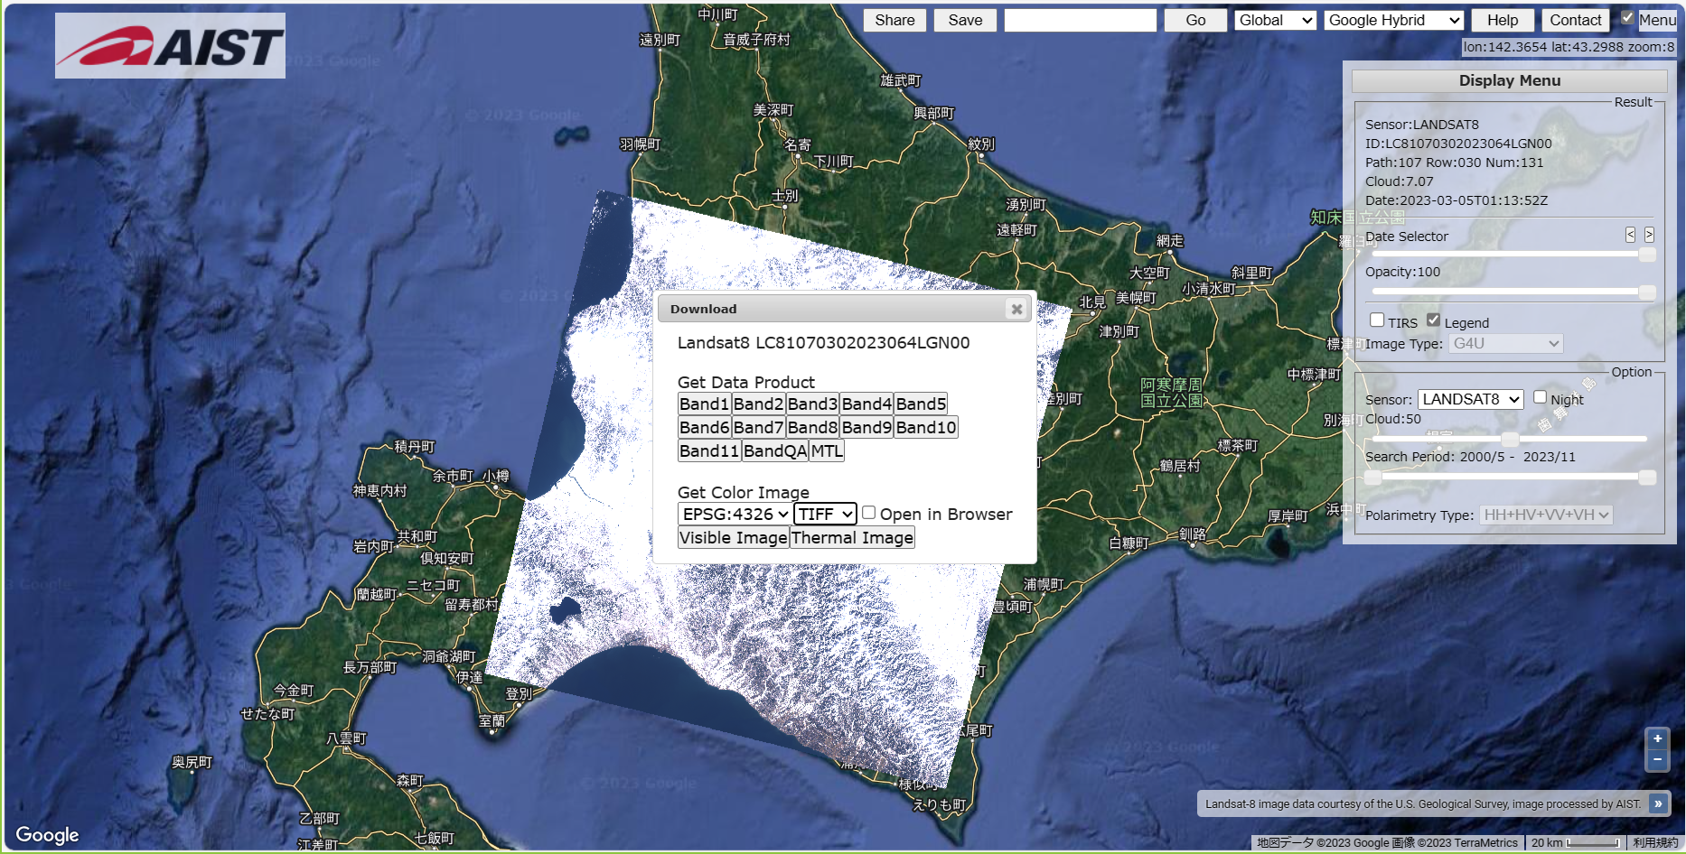Screen dimensions: 1686x854
Task: Open the Contact page
Action: tap(1575, 20)
